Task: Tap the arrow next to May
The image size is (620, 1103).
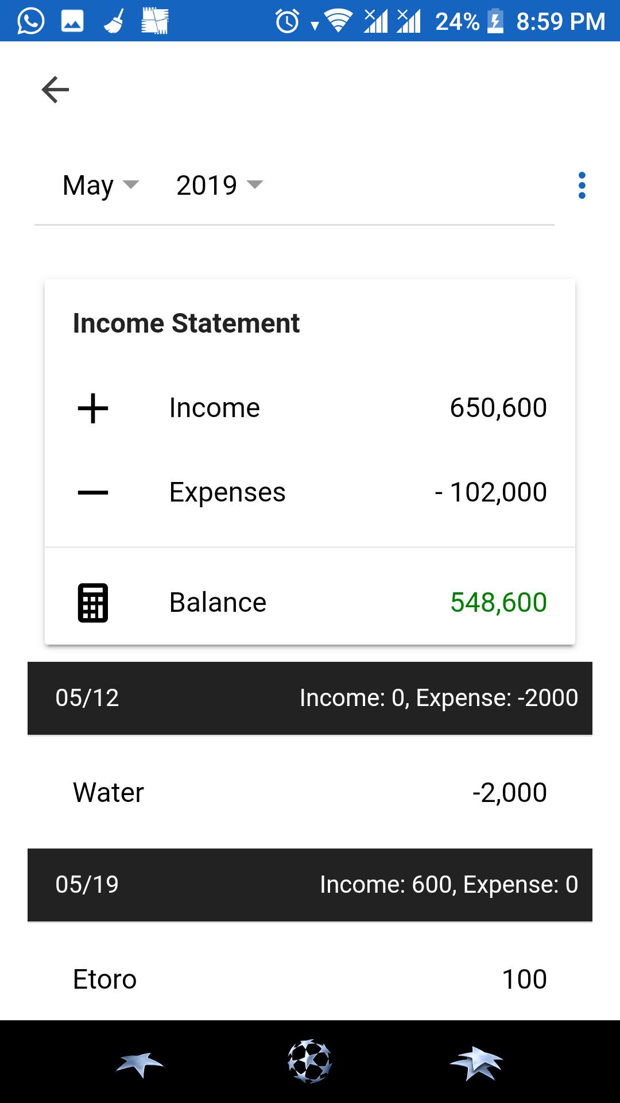Action: click(x=131, y=184)
